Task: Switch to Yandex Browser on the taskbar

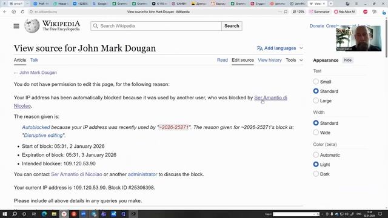Action: click(x=64, y=214)
